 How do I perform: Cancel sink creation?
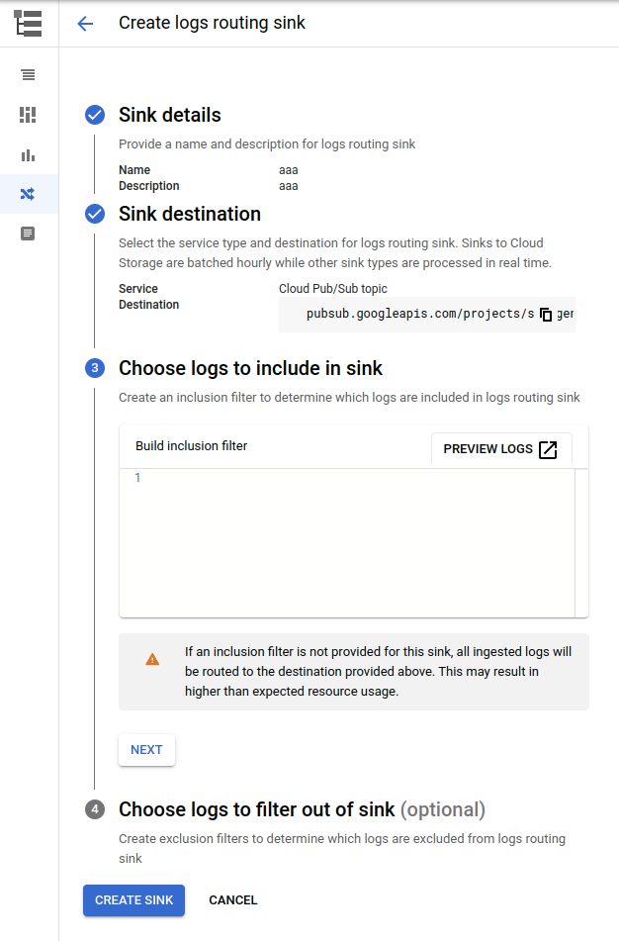click(x=233, y=900)
